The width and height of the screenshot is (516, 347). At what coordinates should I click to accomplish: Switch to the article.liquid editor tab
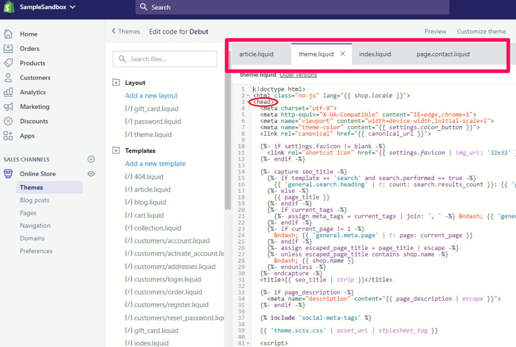coord(256,54)
